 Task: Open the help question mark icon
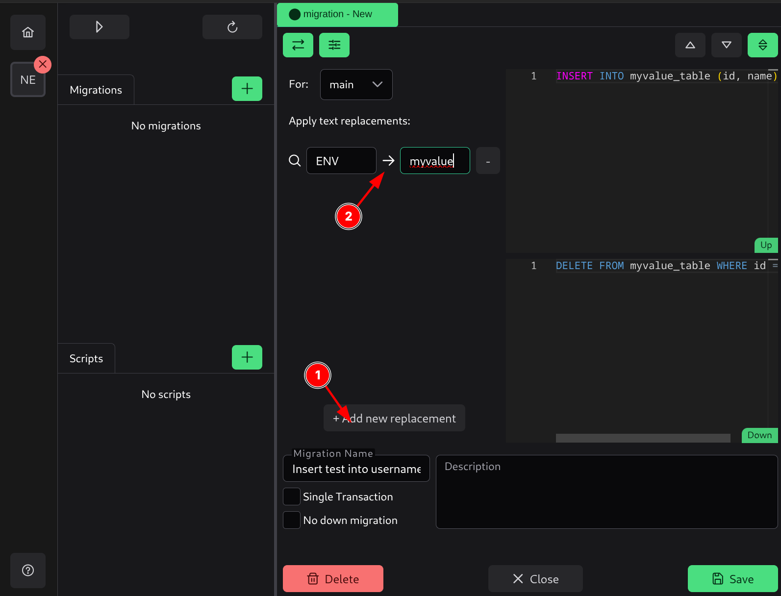click(28, 570)
